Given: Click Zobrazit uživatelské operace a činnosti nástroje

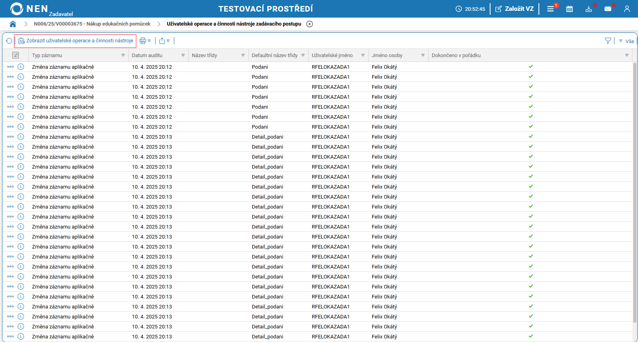Looking at the screenshot, I should tap(76, 41).
